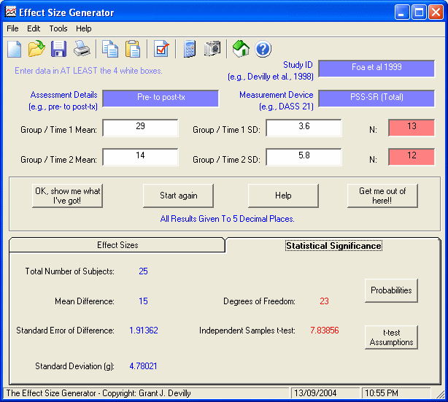Click the New blank document icon
Screen dimensions: 448x402
coord(15,49)
